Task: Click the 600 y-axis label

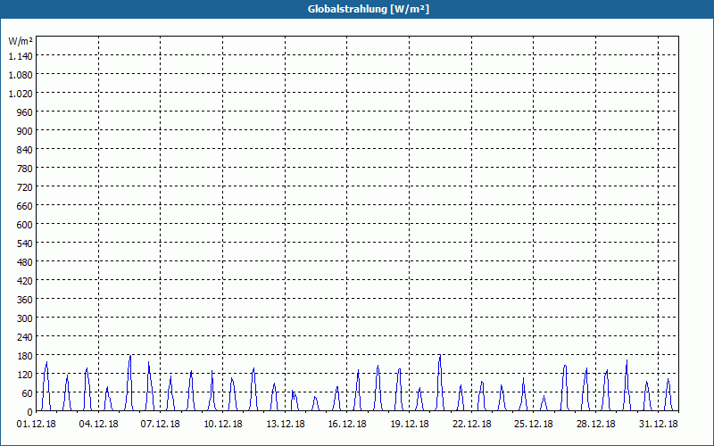Action: pos(25,225)
